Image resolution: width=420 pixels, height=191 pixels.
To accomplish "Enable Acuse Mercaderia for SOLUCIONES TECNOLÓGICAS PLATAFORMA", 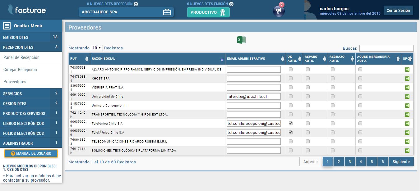I will (360, 151).
